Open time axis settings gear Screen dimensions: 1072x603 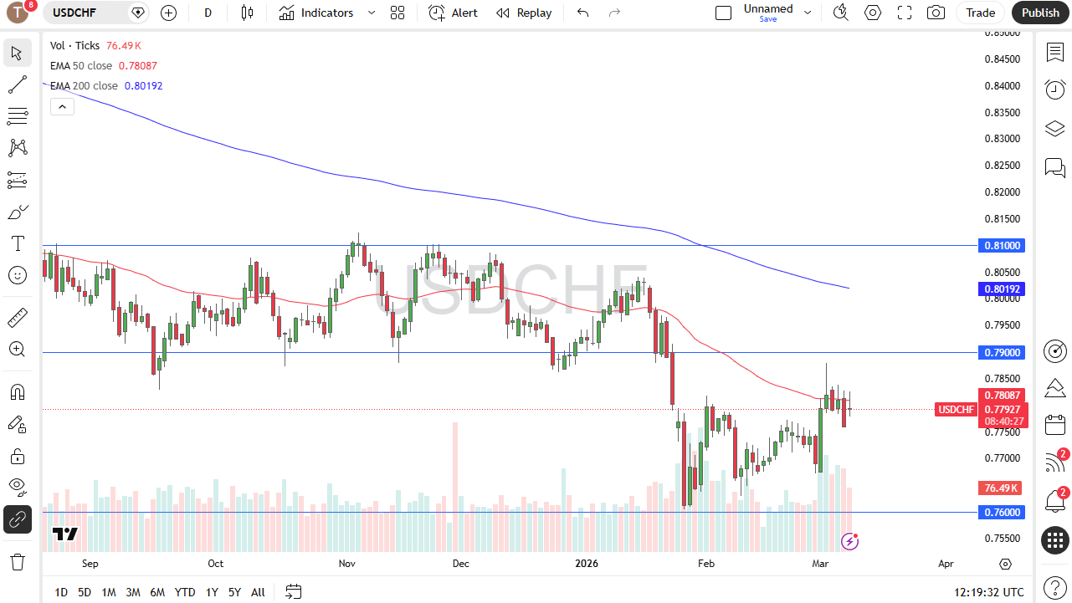1005,565
